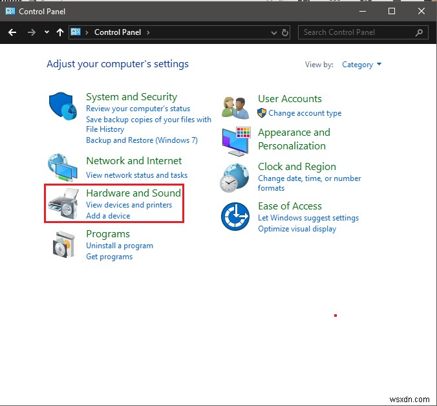This screenshot has height=406, width=437.
Task: Open the User Accounts people icon
Action: pyautogui.click(x=235, y=107)
